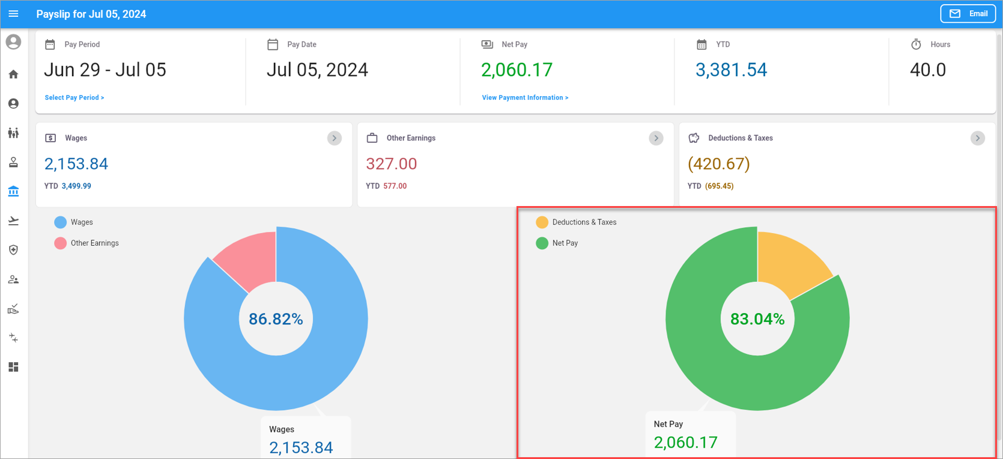Click the 86.82% center label
Viewport: 1003px width, 459px height.
276,319
